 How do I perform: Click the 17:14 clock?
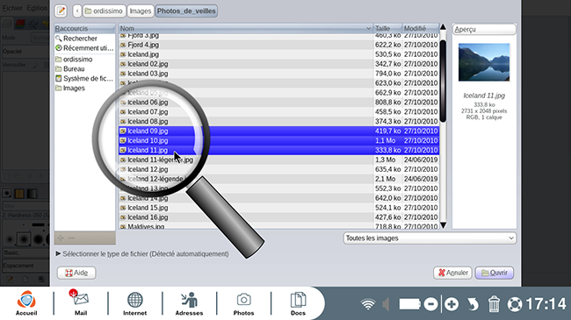coord(546,304)
